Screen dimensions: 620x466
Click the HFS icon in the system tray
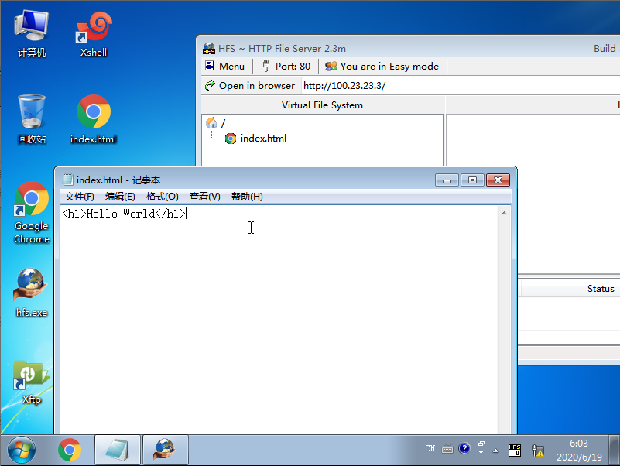(x=515, y=449)
